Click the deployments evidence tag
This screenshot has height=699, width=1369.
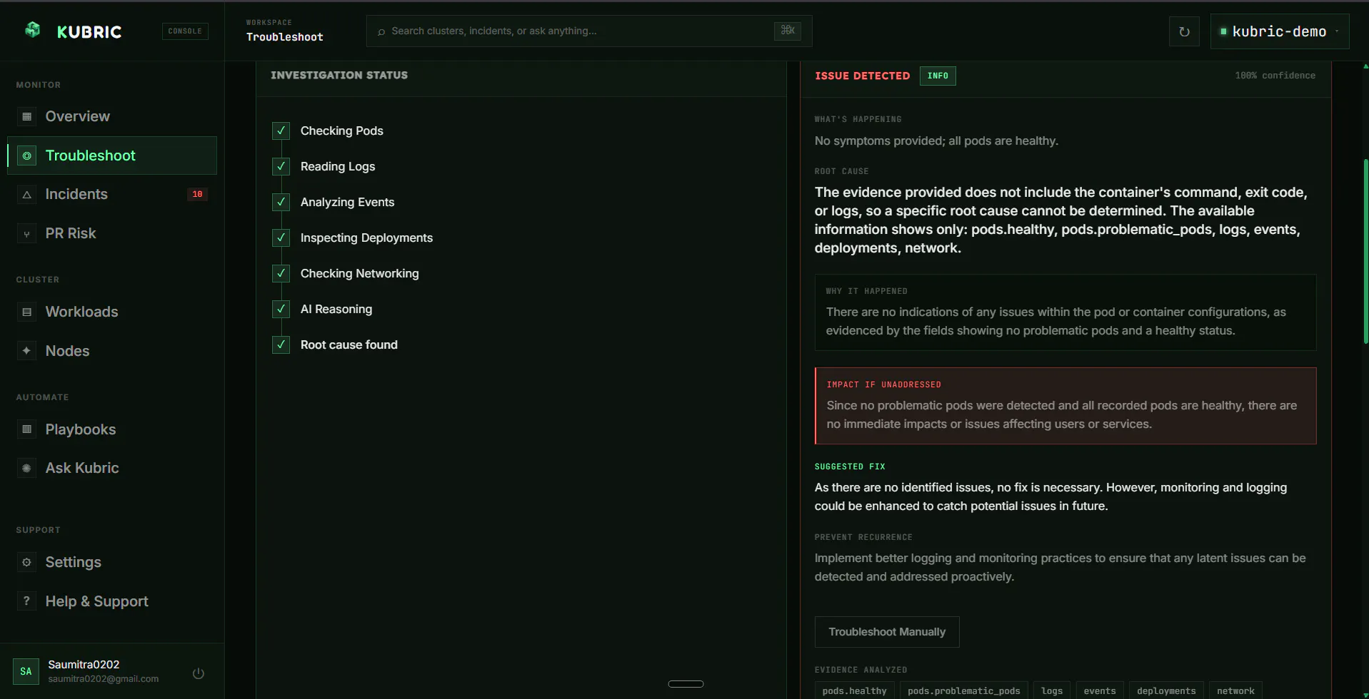point(1166,691)
